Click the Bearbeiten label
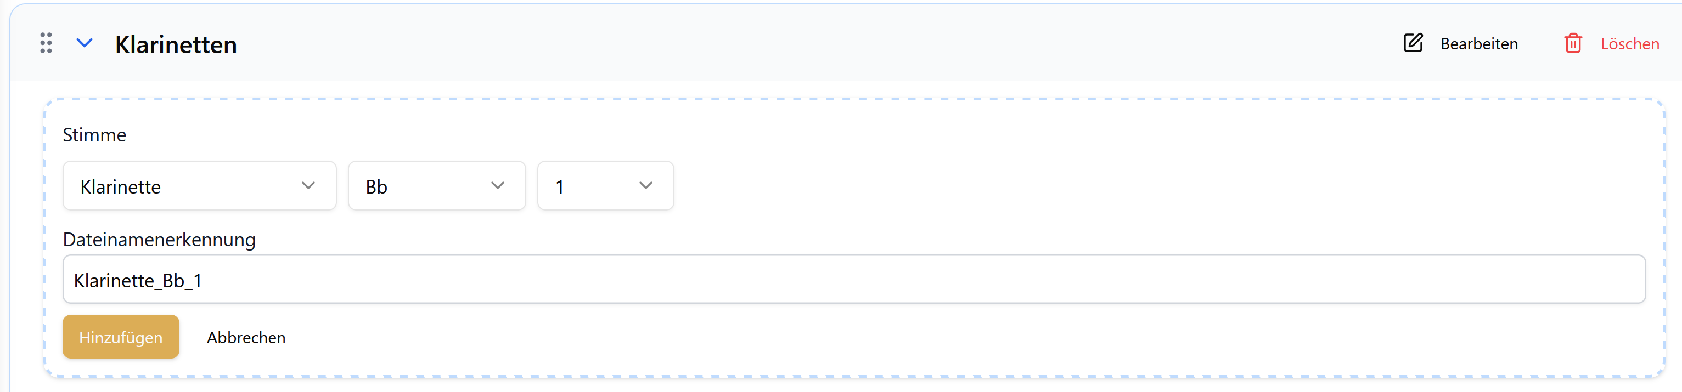This screenshot has width=1682, height=392. 1479,44
